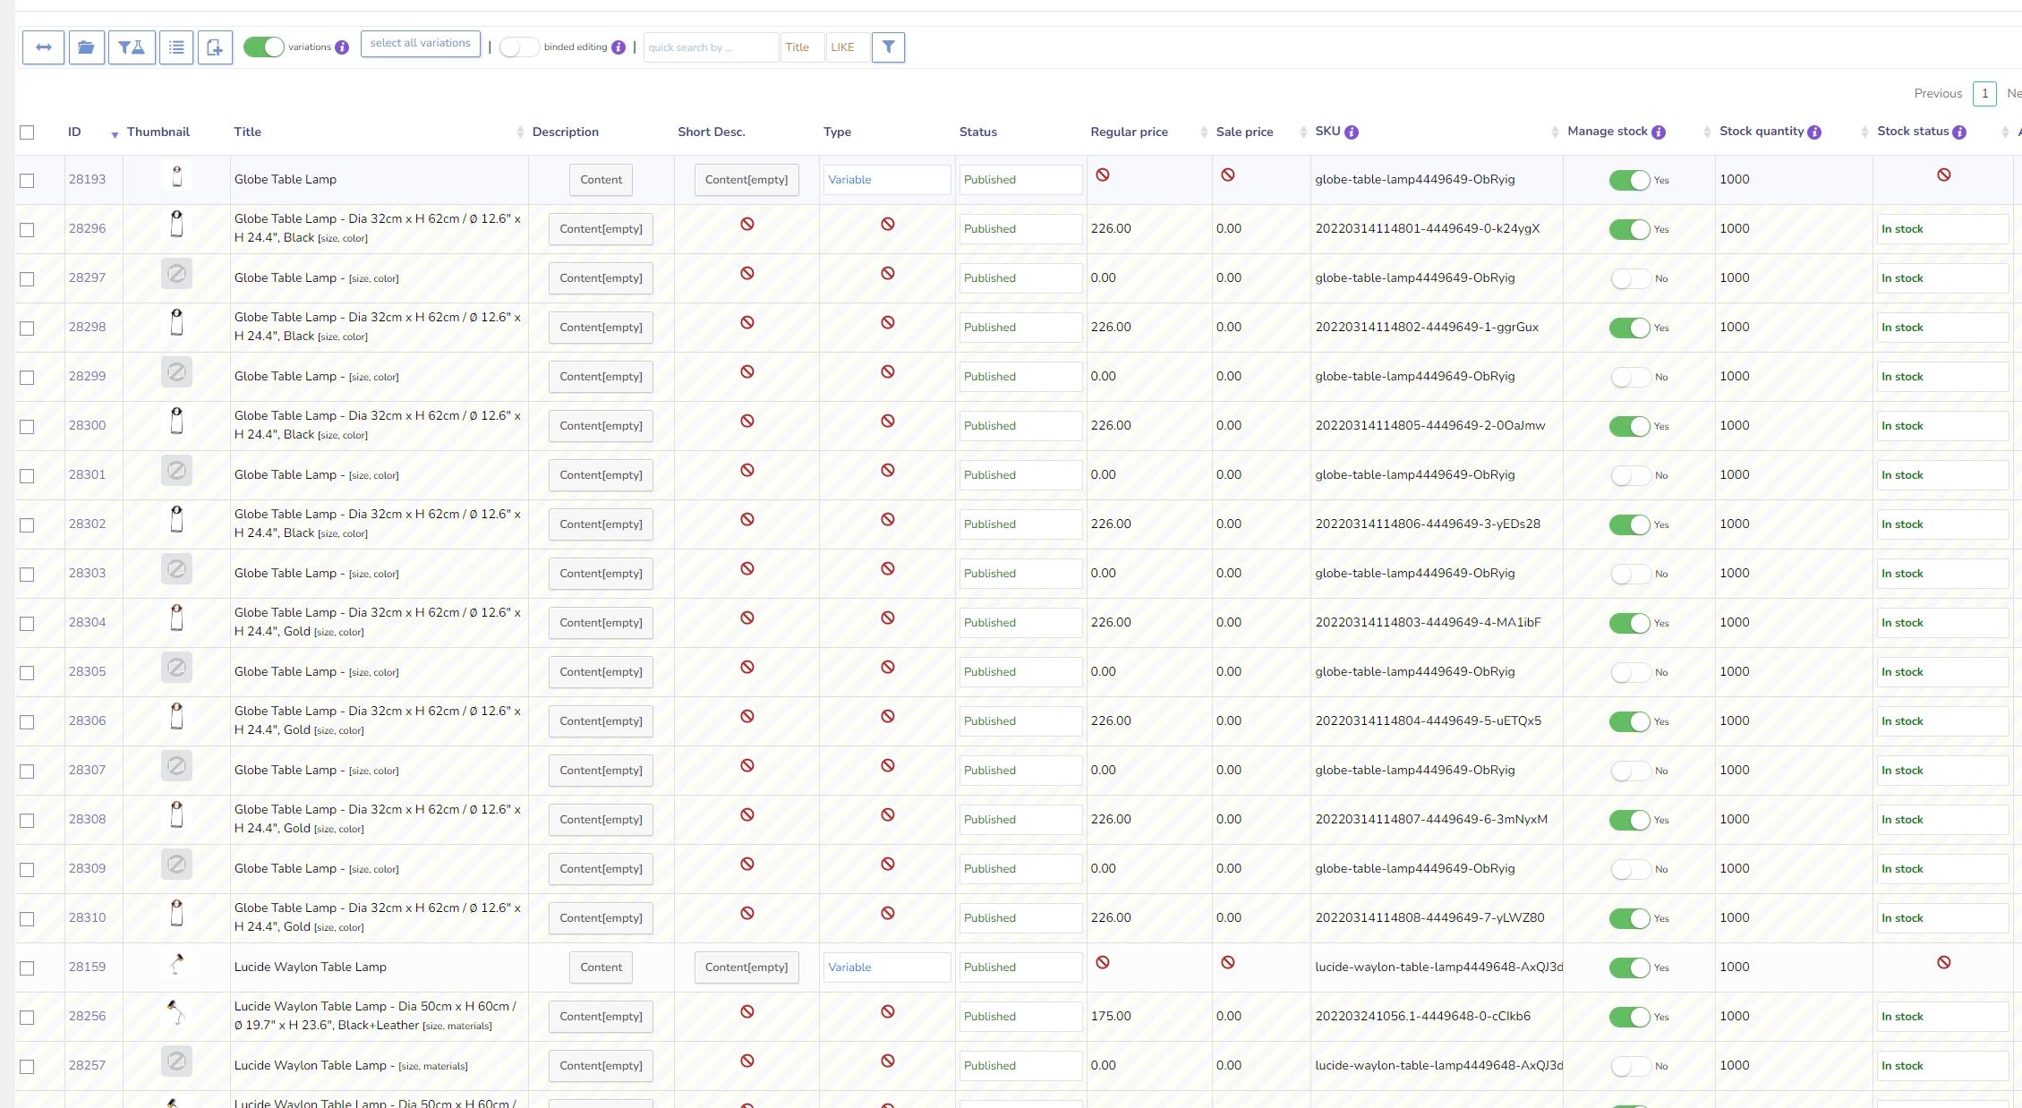2022x1108 pixels.
Task: Open the folder icon in toolbar
Action: click(86, 47)
